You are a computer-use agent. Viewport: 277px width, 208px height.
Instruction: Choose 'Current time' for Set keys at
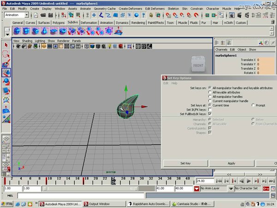(210, 105)
